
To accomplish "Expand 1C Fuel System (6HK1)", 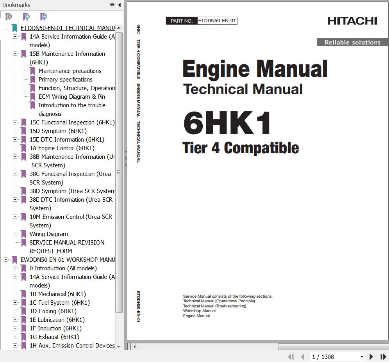I will 15,303.
